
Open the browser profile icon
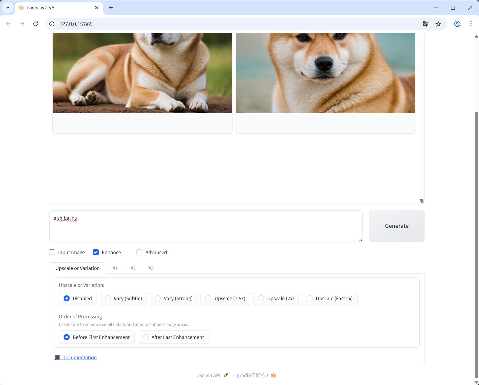point(457,24)
